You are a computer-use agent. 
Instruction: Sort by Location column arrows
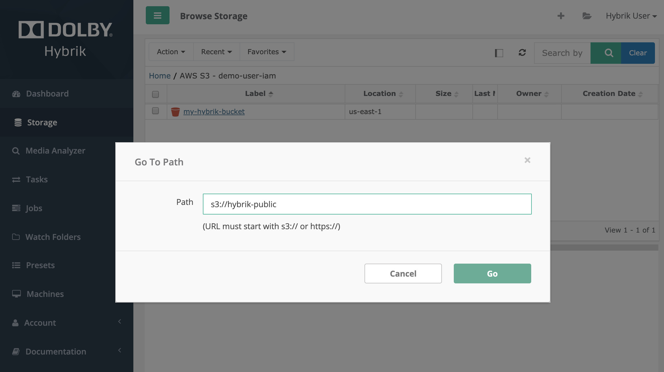(x=401, y=94)
